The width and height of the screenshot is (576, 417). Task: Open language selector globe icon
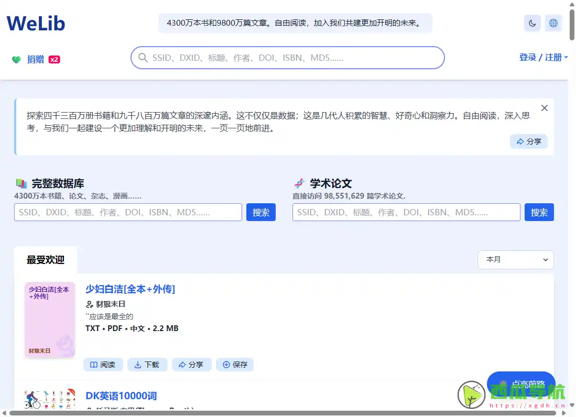(553, 23)
